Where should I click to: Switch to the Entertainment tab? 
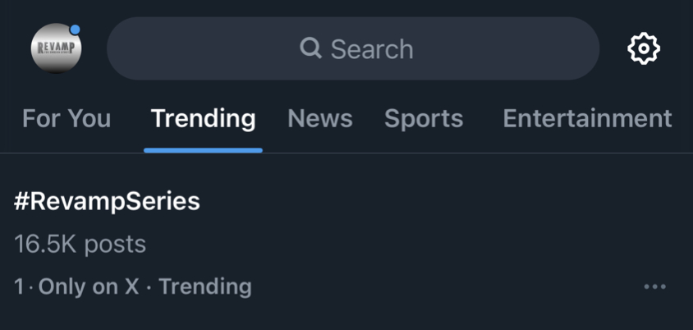(587, 118)
